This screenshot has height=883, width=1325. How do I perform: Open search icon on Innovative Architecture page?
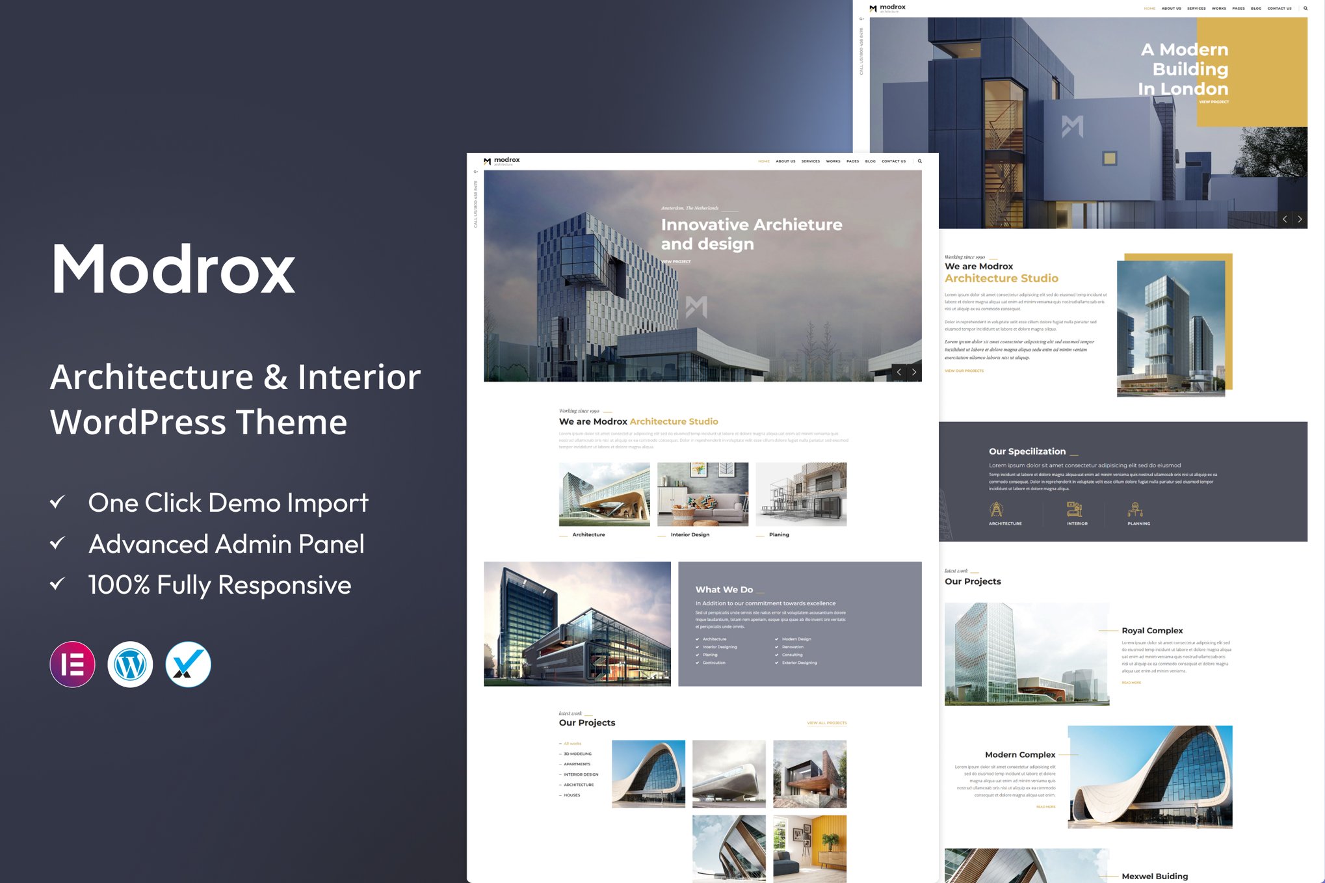[919, 161]
